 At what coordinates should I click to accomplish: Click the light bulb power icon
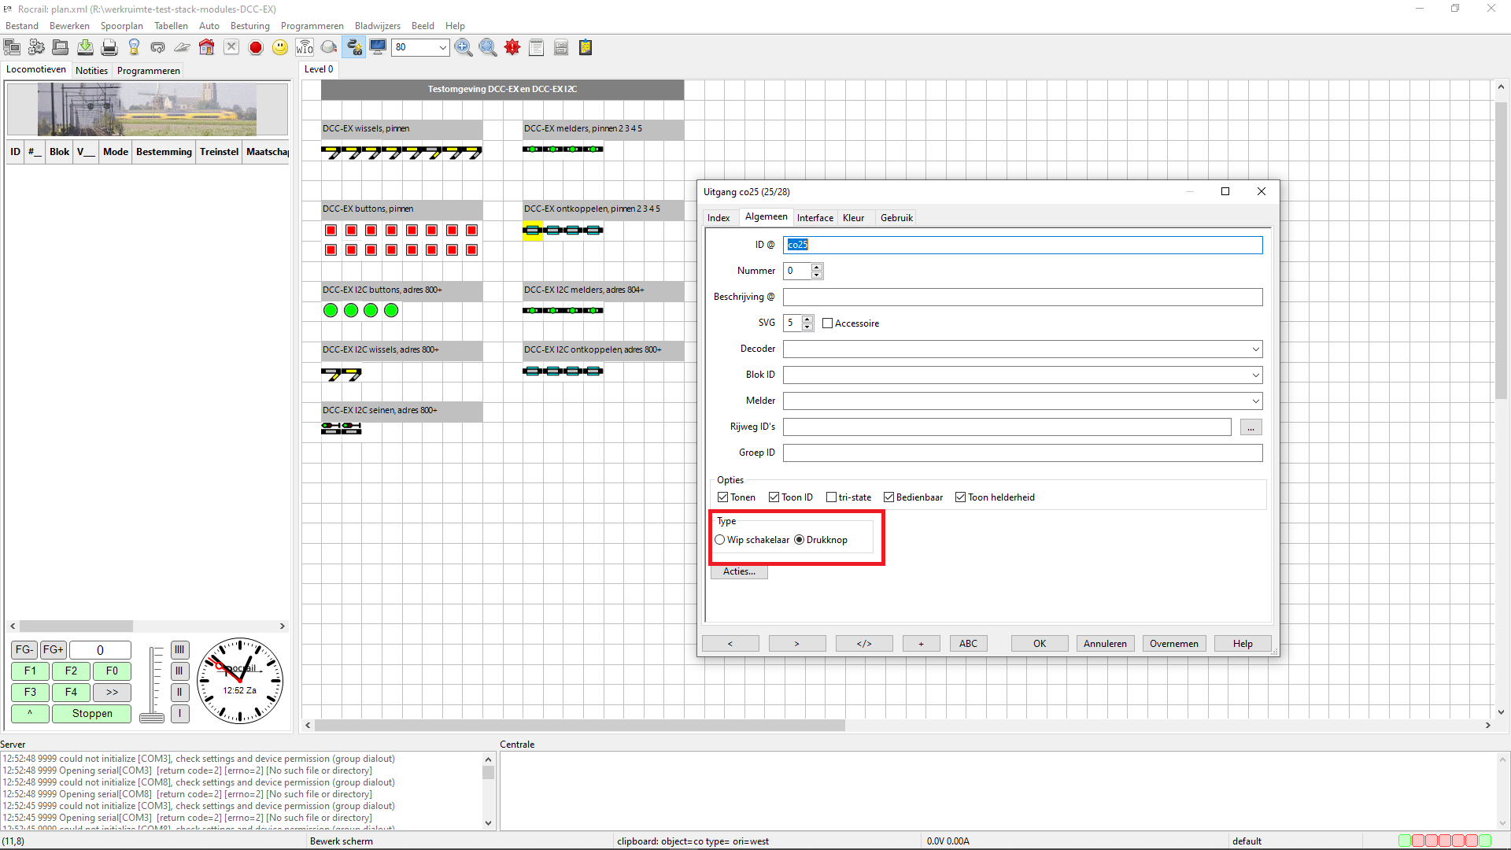click(x=134, y=48)
